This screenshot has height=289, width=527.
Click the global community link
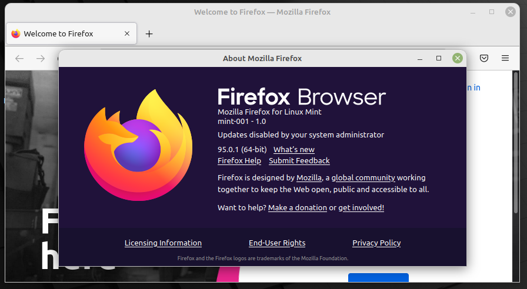coord(363,178)
